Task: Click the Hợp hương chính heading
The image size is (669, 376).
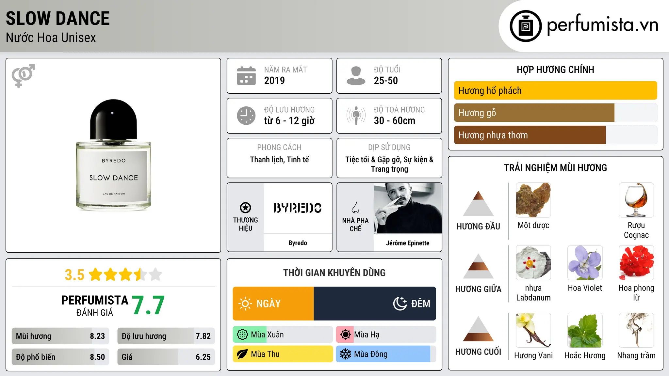Action: click(555, 70)
